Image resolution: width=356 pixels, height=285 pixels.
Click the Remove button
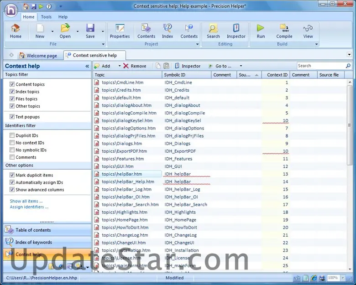pos(135,66)
